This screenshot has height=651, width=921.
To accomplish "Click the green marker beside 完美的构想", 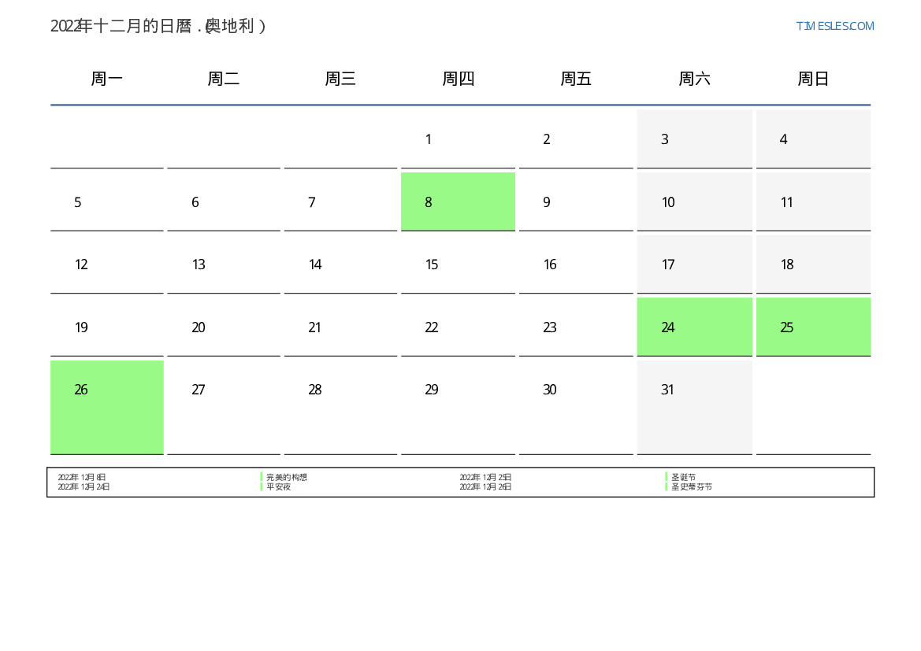I will [x=262, y=477].
